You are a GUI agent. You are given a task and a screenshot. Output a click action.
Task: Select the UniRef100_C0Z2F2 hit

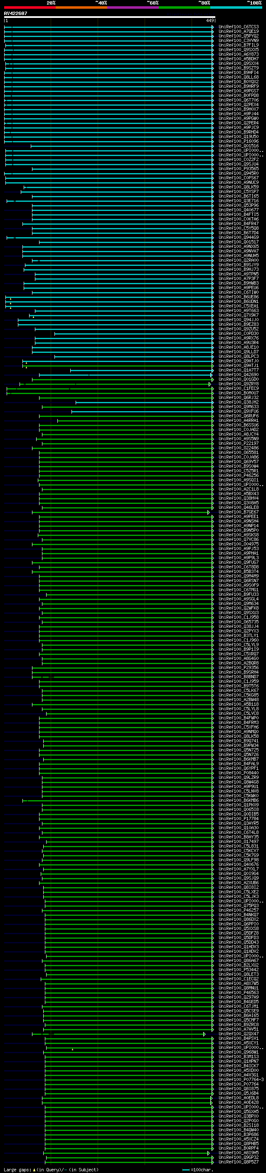click(238, 160)
